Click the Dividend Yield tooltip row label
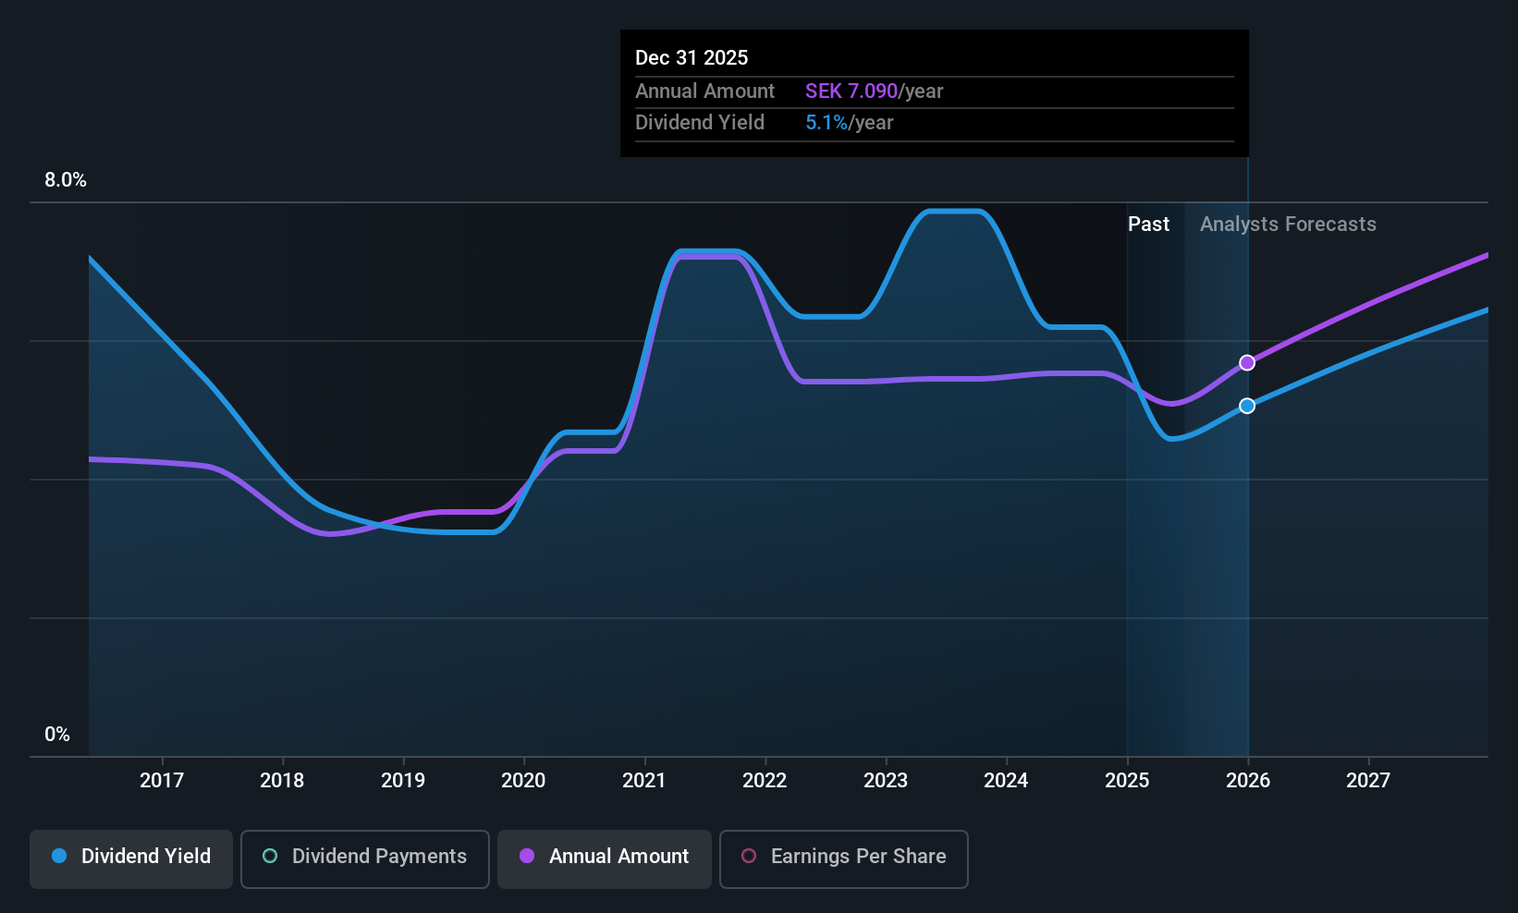The image size is (1518, 913). 700,123
